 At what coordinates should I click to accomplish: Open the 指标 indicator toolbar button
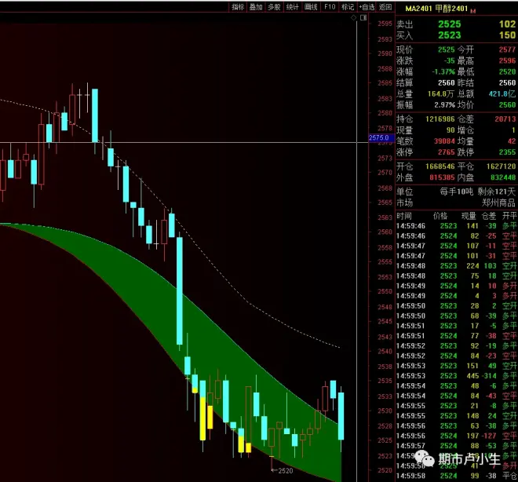238,6
